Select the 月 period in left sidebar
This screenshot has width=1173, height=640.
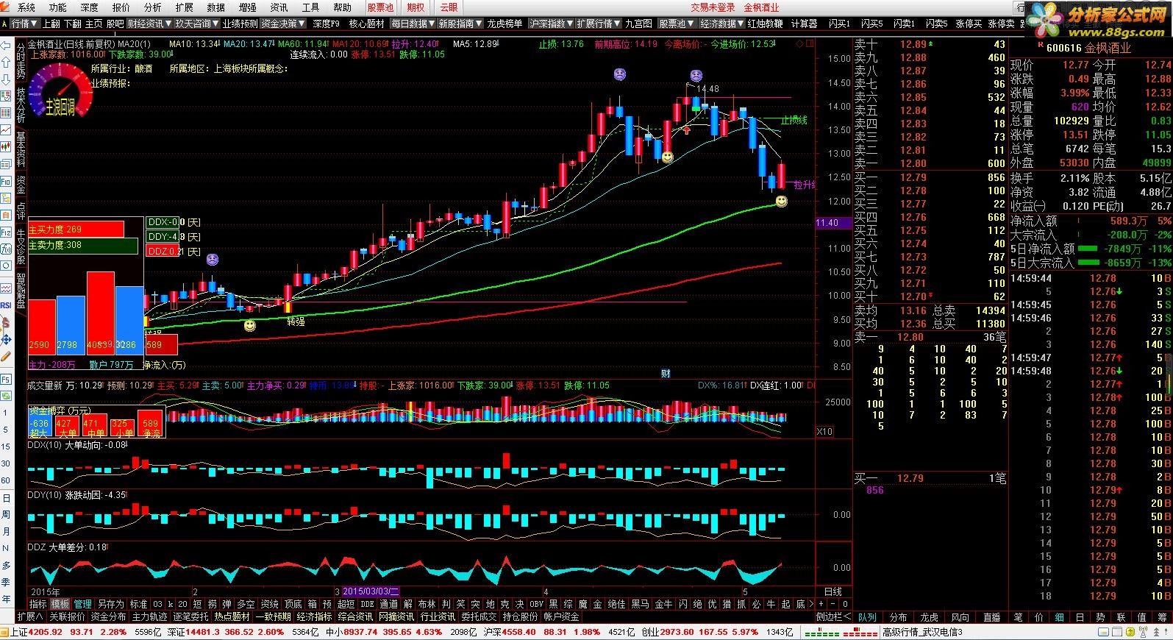tap(6, 531)
